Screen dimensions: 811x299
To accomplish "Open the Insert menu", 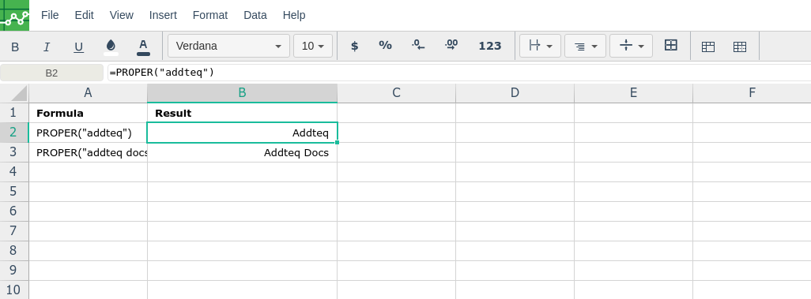I will point(163,15).
